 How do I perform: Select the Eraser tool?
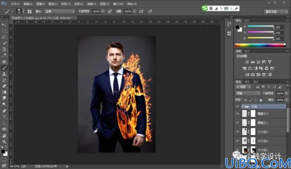click(x=4, y=86)
